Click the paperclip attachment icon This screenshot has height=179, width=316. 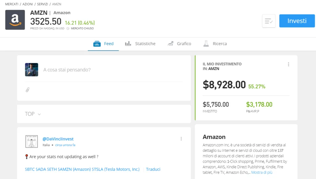click(27, 90)
